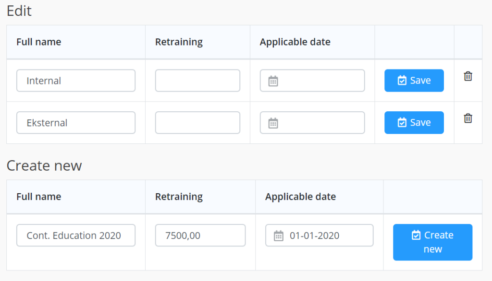Screen dimensions: 492x281
Task: Click the empty applicable date field for Eksternal
Action: pos(312,122)
